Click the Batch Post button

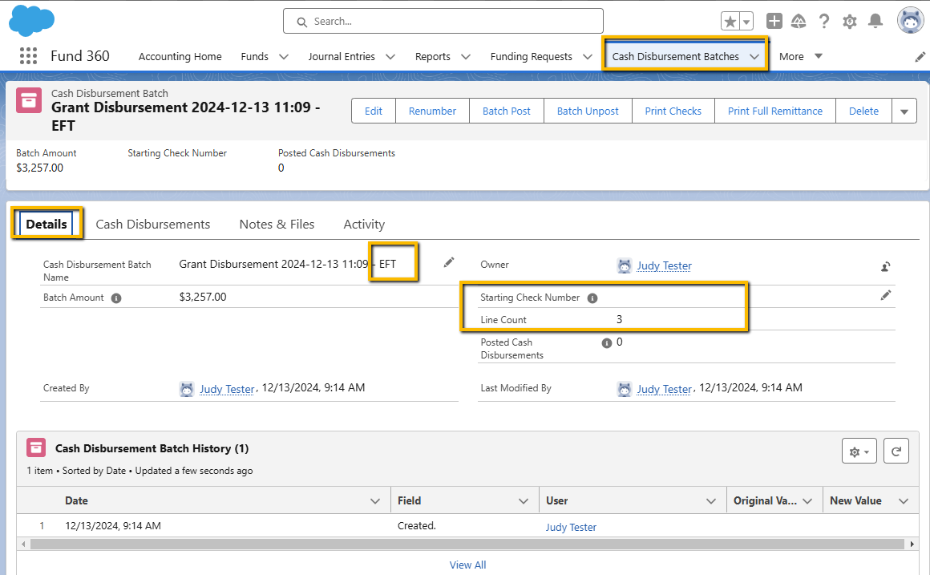tap(507, 111)
